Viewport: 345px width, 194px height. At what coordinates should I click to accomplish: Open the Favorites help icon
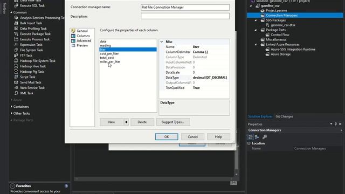tap(66, 186)
